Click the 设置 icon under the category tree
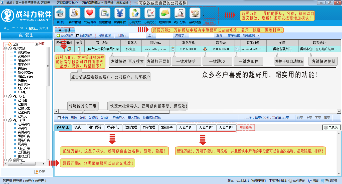The height and width of the screenshot is (184, 342). [x=37, y=172]
